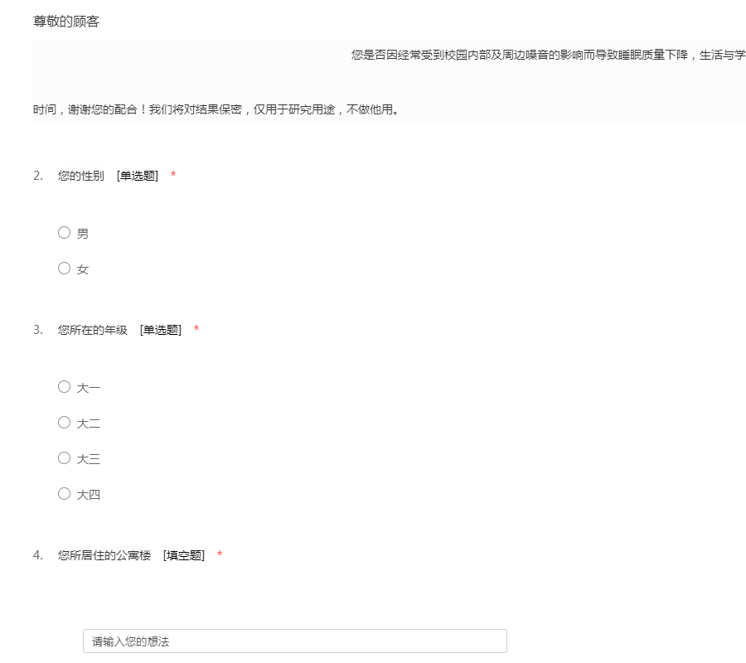Click the 您所在的年级 question title
Screen dimensions: 746x663
[93, 330]
